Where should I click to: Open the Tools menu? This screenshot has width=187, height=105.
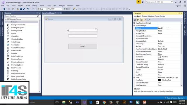pyautogui.click(x=49, y=6)
